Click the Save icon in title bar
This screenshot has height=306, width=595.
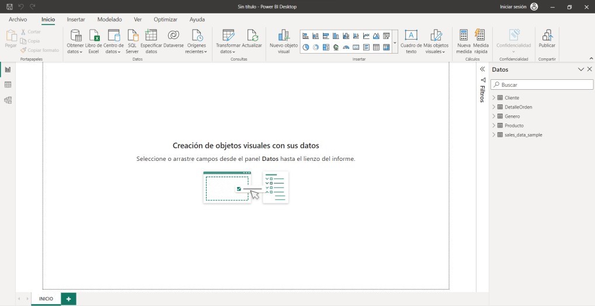click(x=9, y=6)
